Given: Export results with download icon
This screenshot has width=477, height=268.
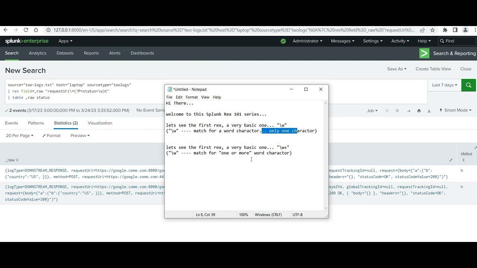Looking at the screenshot, I should tap(429, 111).
